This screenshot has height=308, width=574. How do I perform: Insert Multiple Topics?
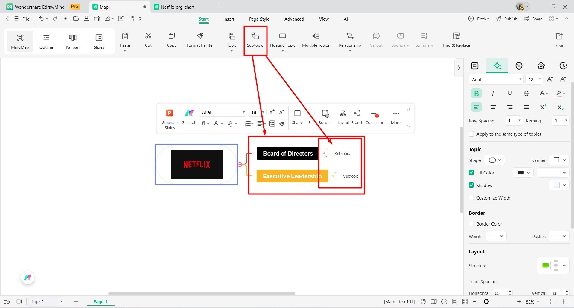[316, 40]
